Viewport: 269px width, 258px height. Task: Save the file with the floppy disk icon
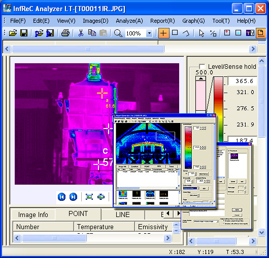click(x=24, y=33)
